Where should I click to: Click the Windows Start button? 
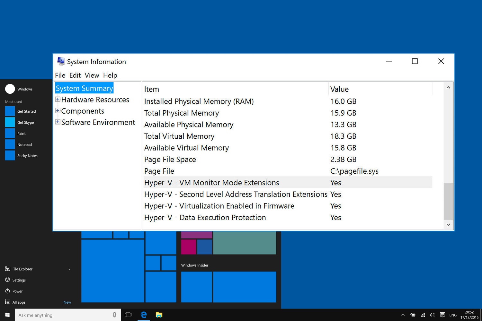(7, 315)
